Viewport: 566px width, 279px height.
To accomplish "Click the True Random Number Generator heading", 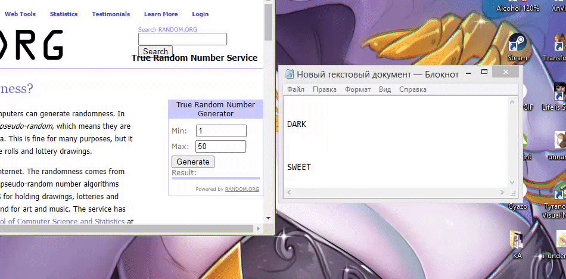I will (216, 108).
